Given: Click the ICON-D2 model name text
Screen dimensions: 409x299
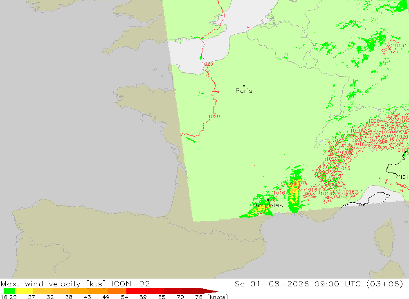Looking at the screenshot, I should coord(130,283).
